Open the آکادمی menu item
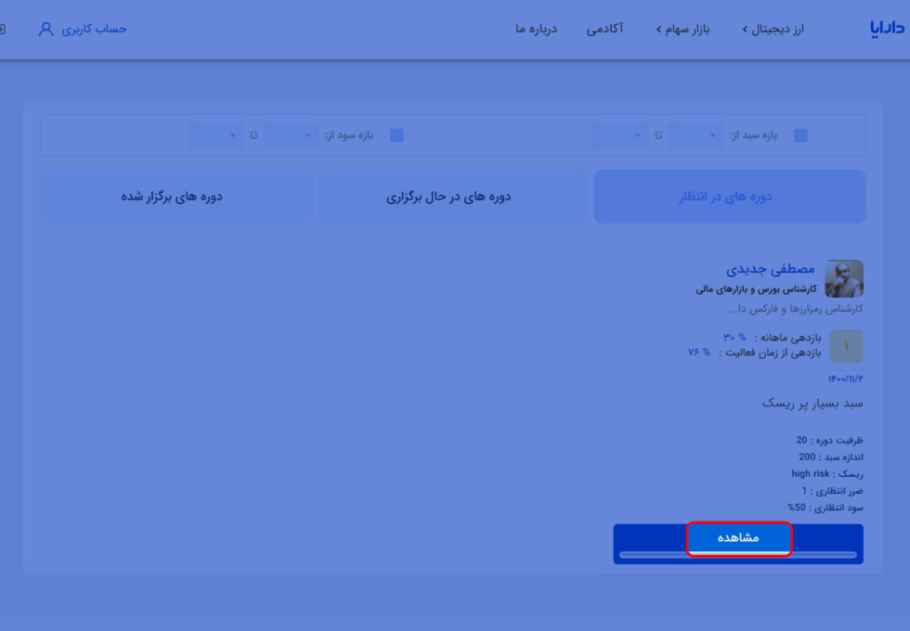 click(x=604, y=29)
